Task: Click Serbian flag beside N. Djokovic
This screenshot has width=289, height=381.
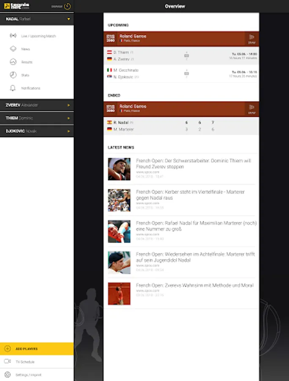Action: 109,77
